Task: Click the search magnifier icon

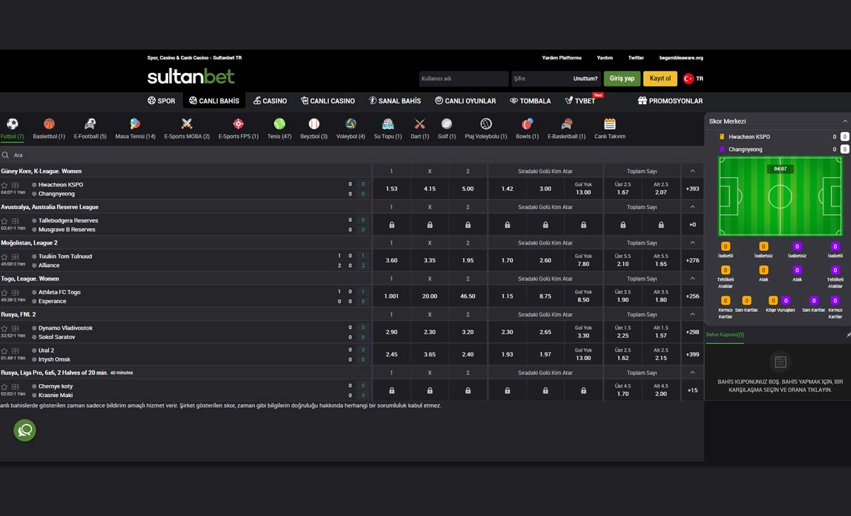Action: (5, 155)
